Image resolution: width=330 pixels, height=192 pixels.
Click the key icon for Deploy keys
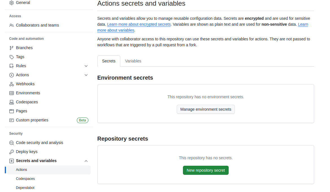(12, 152)
